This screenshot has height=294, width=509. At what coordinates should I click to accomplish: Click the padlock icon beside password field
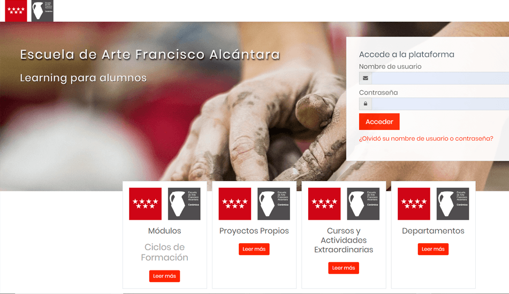point(366,104)
